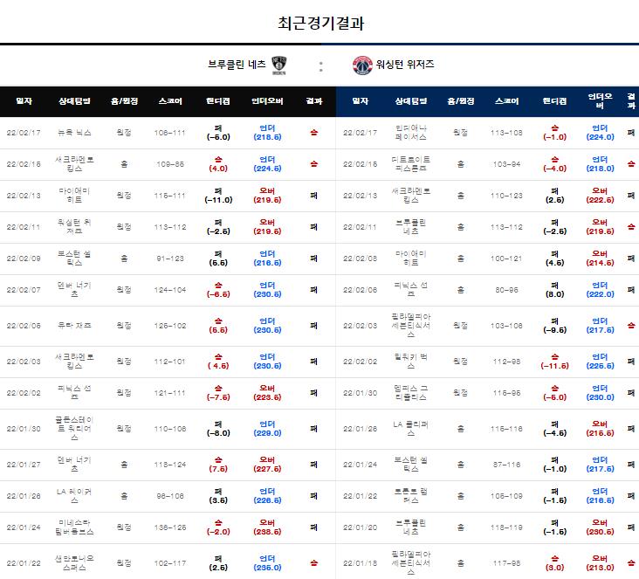Click the 91-123 score cell
The height and width of the screenshot is (579, 639).
click(170, 258)
